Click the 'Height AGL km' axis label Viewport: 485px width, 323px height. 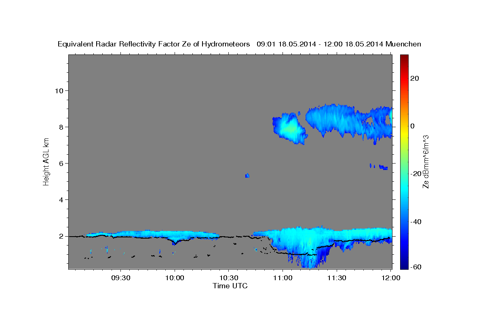(46, 161)
